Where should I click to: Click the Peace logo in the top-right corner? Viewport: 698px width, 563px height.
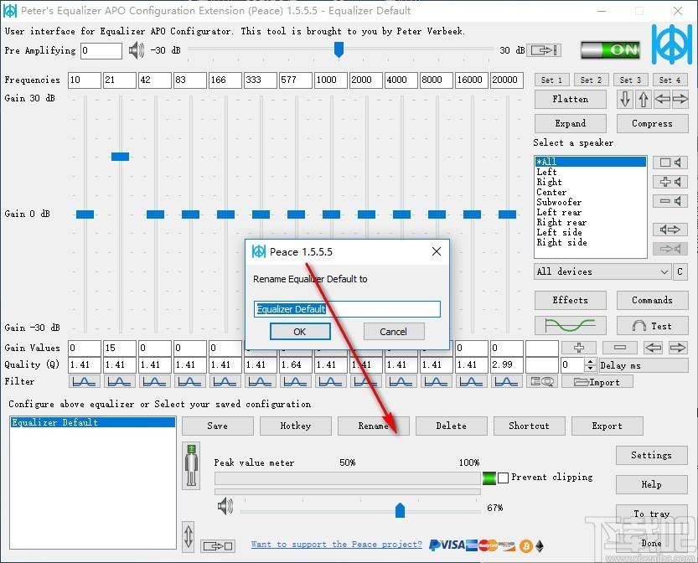point(672,44)
